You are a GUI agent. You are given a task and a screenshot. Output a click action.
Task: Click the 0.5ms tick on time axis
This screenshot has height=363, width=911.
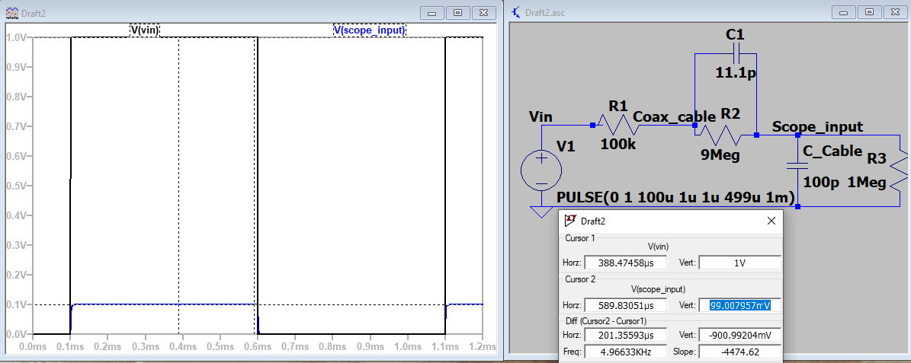coord(219,346)
